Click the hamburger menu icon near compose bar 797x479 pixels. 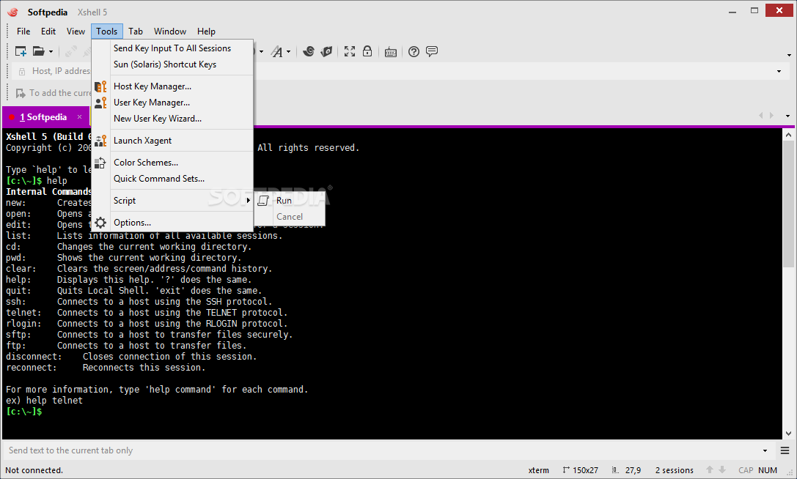point(785,450)
